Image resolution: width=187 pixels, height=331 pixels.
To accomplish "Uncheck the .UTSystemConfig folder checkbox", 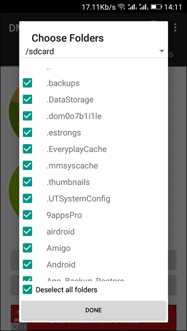I will (27, 199).
